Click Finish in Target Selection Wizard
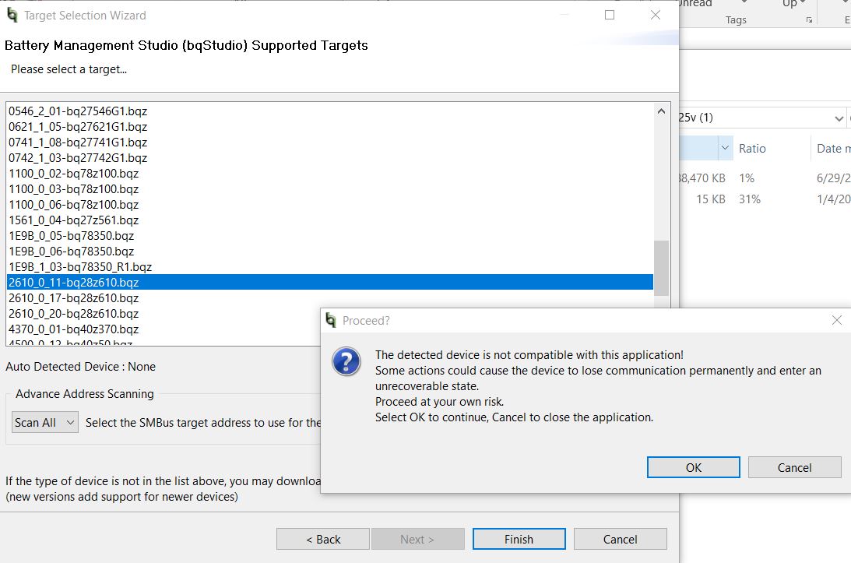This screenshot has width=851, height=563. tap(519, 539)
